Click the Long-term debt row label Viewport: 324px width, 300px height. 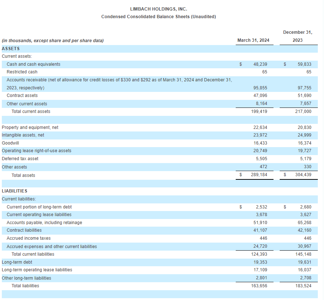(x=17, y=262)
